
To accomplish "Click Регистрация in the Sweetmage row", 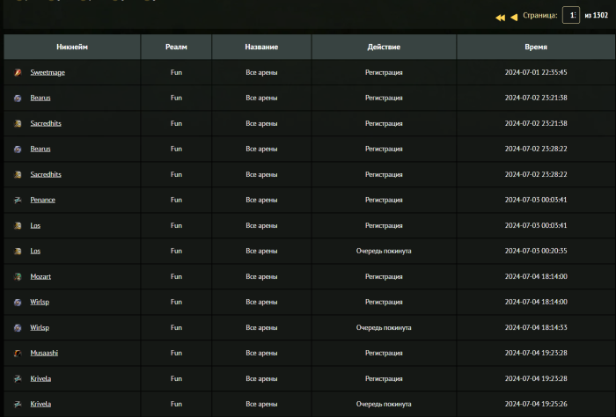I will [384, 72].
